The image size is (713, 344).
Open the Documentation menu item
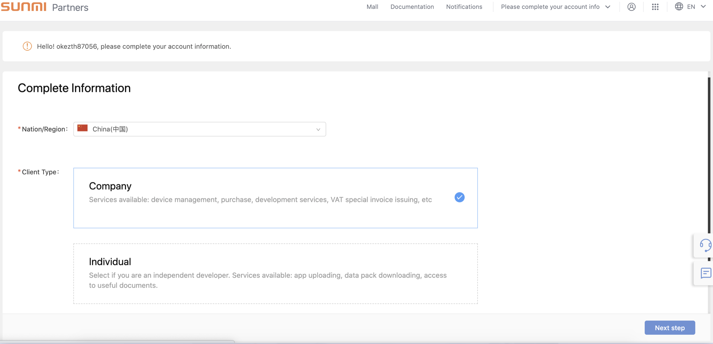[412, 7]
